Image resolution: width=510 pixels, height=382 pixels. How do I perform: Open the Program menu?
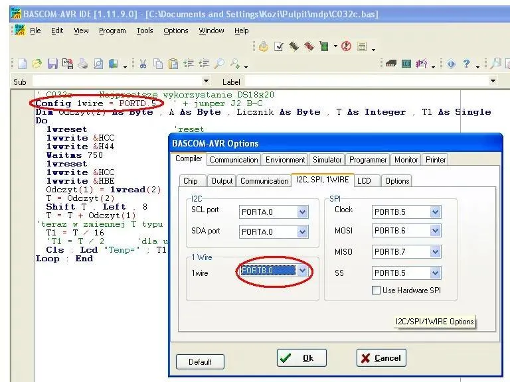112,31
